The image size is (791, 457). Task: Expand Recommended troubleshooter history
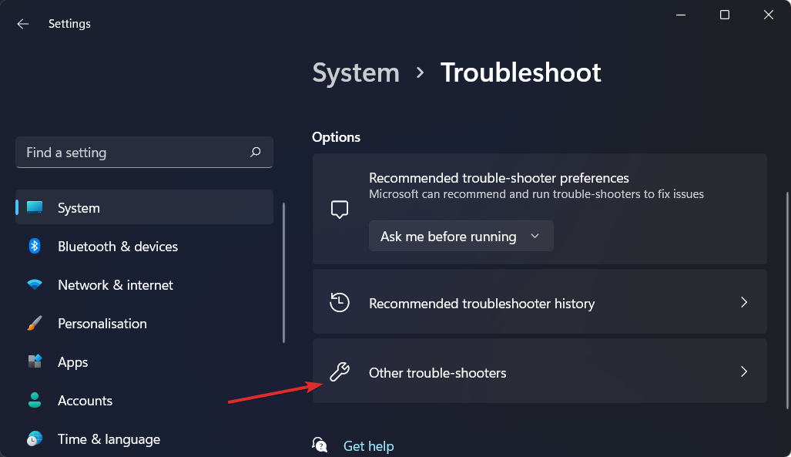539,302
